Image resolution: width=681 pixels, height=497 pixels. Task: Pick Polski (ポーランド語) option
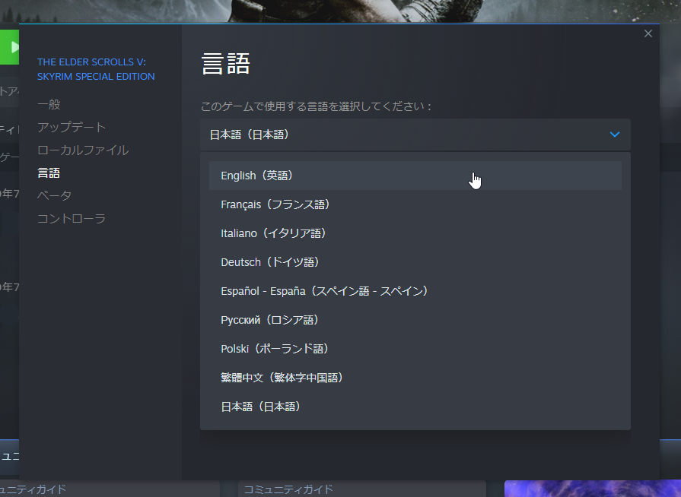[415, 349]
